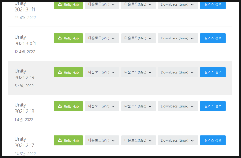241x158 pixels.
Task: Expand 다운로드(Mac) dropdown for Unity 2021.3.0f1
Action: click(138, 38)
